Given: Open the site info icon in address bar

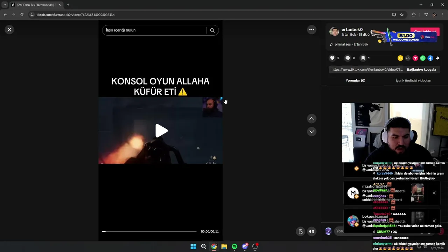Looking at the screenshot, I should 32,15.
